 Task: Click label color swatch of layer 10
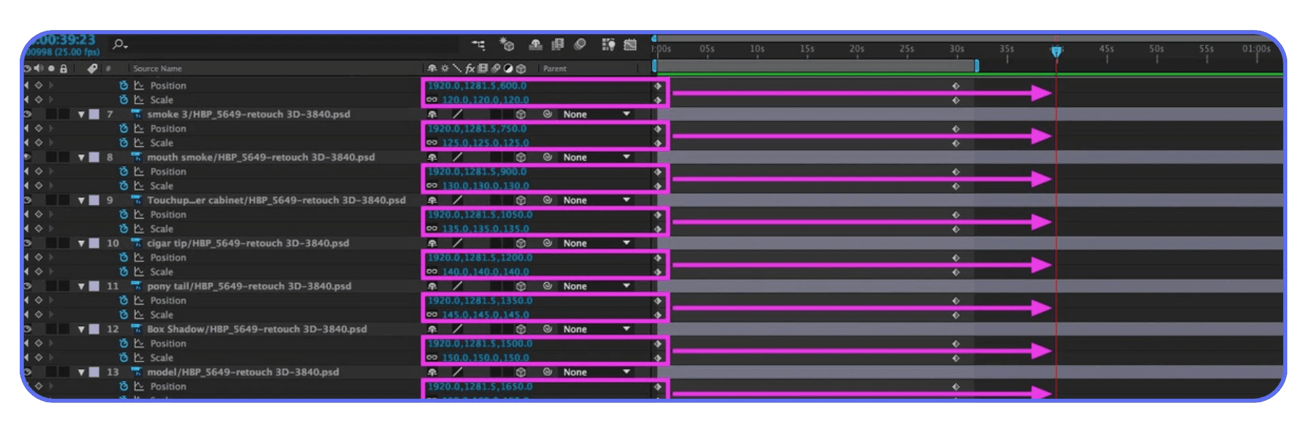[x=94, y=243]
